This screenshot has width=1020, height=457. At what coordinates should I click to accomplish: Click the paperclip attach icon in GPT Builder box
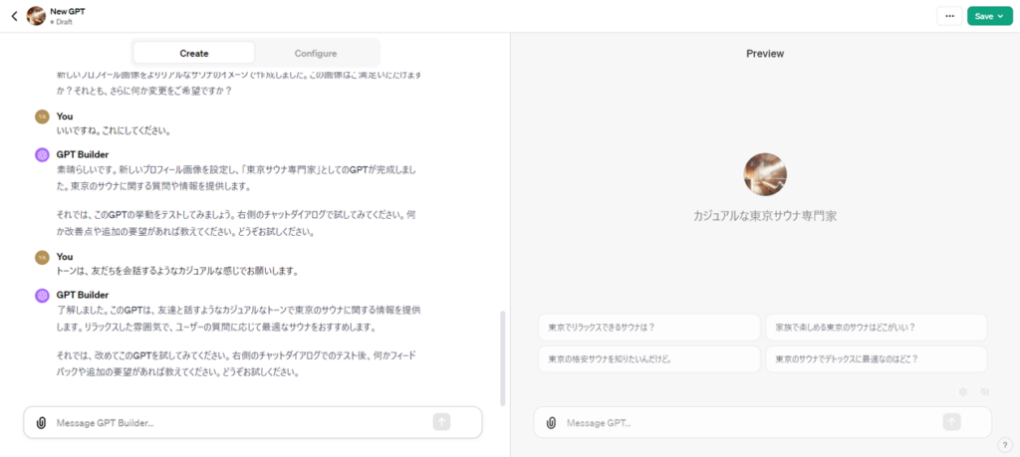click(41, 422)
